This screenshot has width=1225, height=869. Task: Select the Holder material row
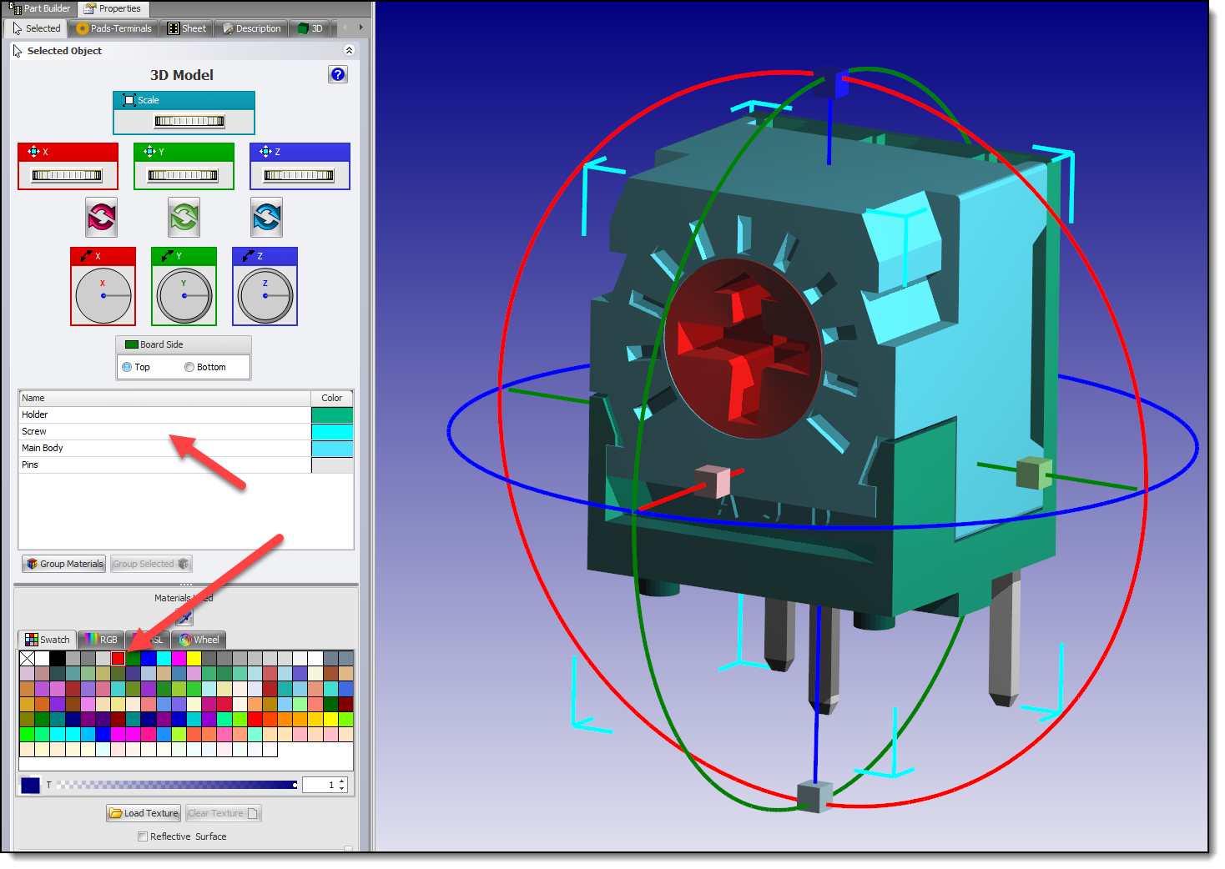pos(186,414)
